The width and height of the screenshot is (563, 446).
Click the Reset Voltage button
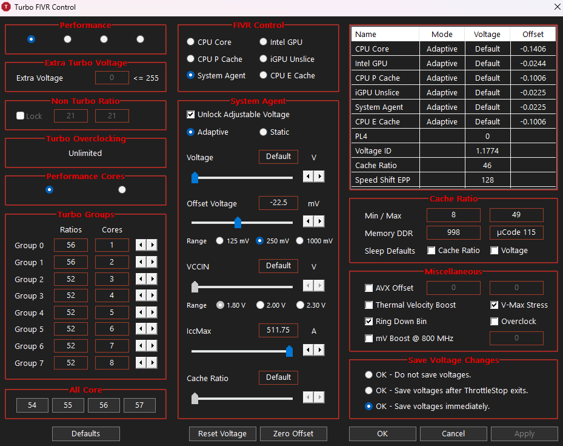pos(222,434)
